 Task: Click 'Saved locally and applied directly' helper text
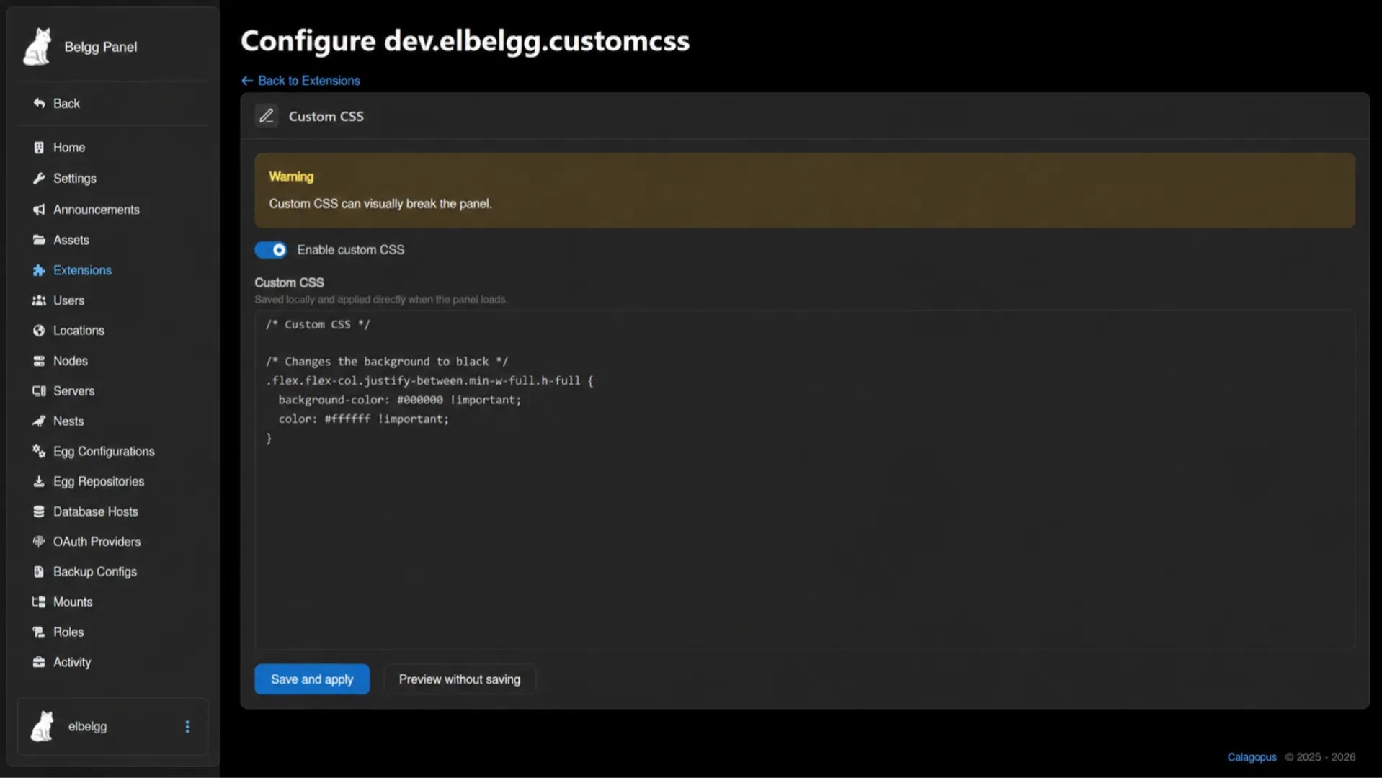tap(381, 300)
